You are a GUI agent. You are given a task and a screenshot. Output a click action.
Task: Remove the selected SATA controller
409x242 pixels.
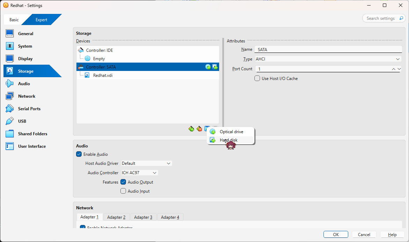[199, 129]
